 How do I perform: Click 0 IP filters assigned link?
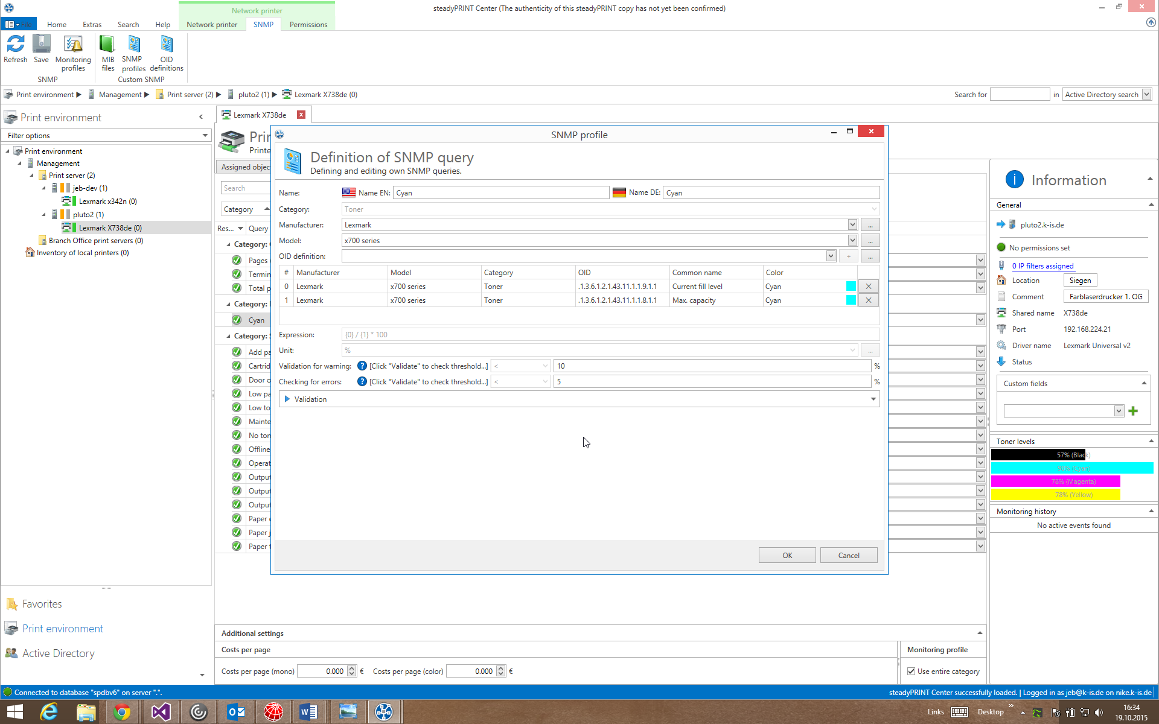pyautogui.click(x=1042, y=266)
